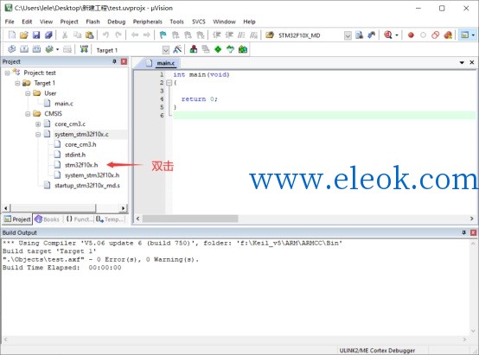This screenshot has height=355, width=479.
Task: Click the Download LOAD icon
Action: pyautogui.click(x=84, y=49)
